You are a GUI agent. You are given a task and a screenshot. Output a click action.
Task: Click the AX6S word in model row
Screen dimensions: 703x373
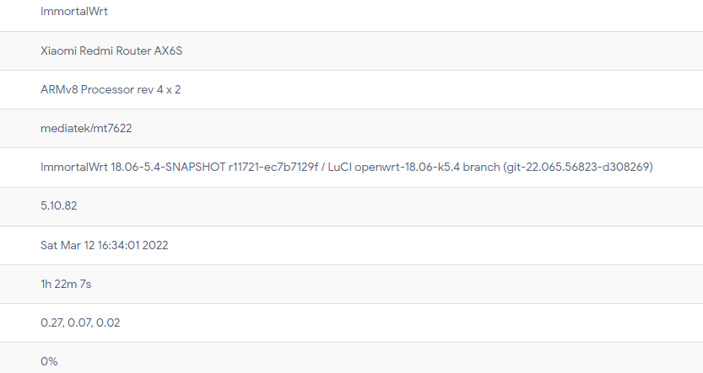point(168,51)
